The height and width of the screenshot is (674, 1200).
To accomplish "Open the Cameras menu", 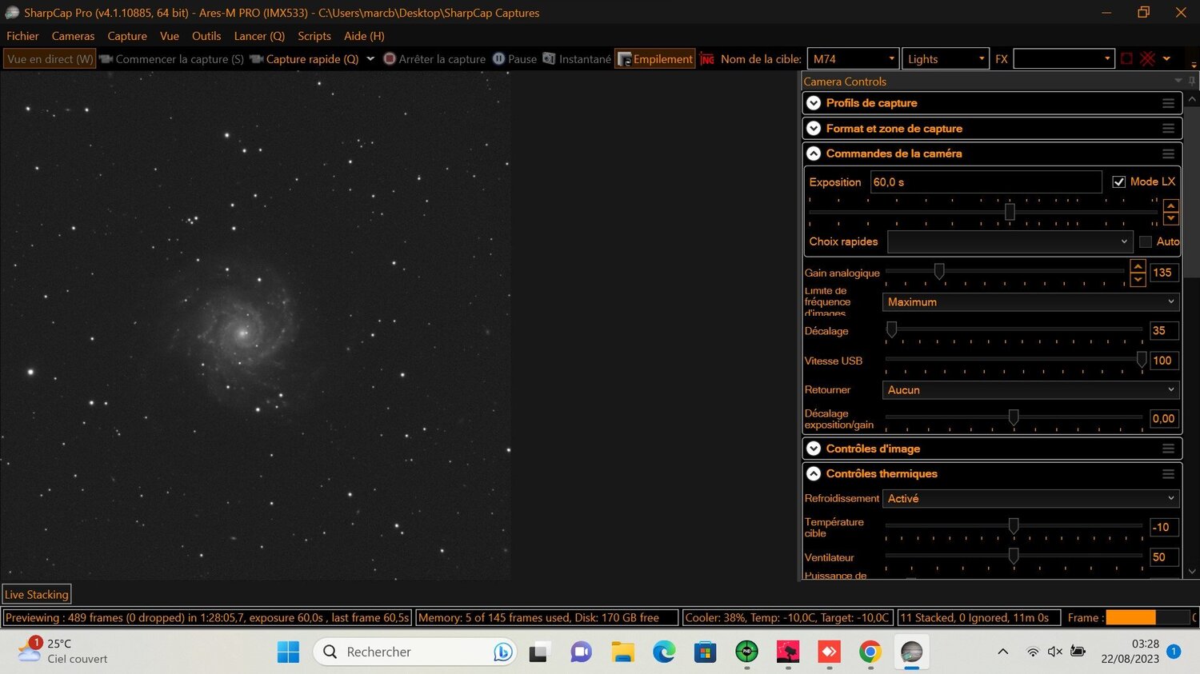I will pos(73,36).
